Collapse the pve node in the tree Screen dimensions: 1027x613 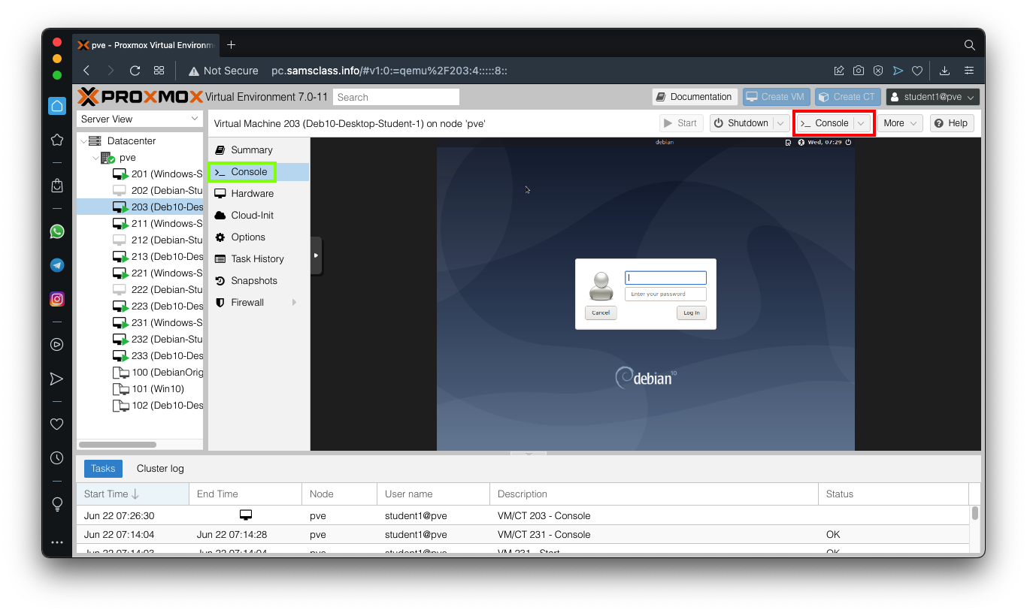point(95,158)
